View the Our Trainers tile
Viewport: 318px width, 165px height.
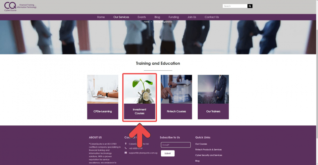tap(213, 97)
